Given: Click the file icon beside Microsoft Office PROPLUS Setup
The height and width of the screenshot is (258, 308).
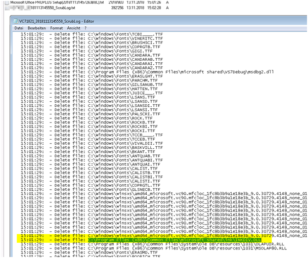Looking at the screenshot, I should [7, 3].
